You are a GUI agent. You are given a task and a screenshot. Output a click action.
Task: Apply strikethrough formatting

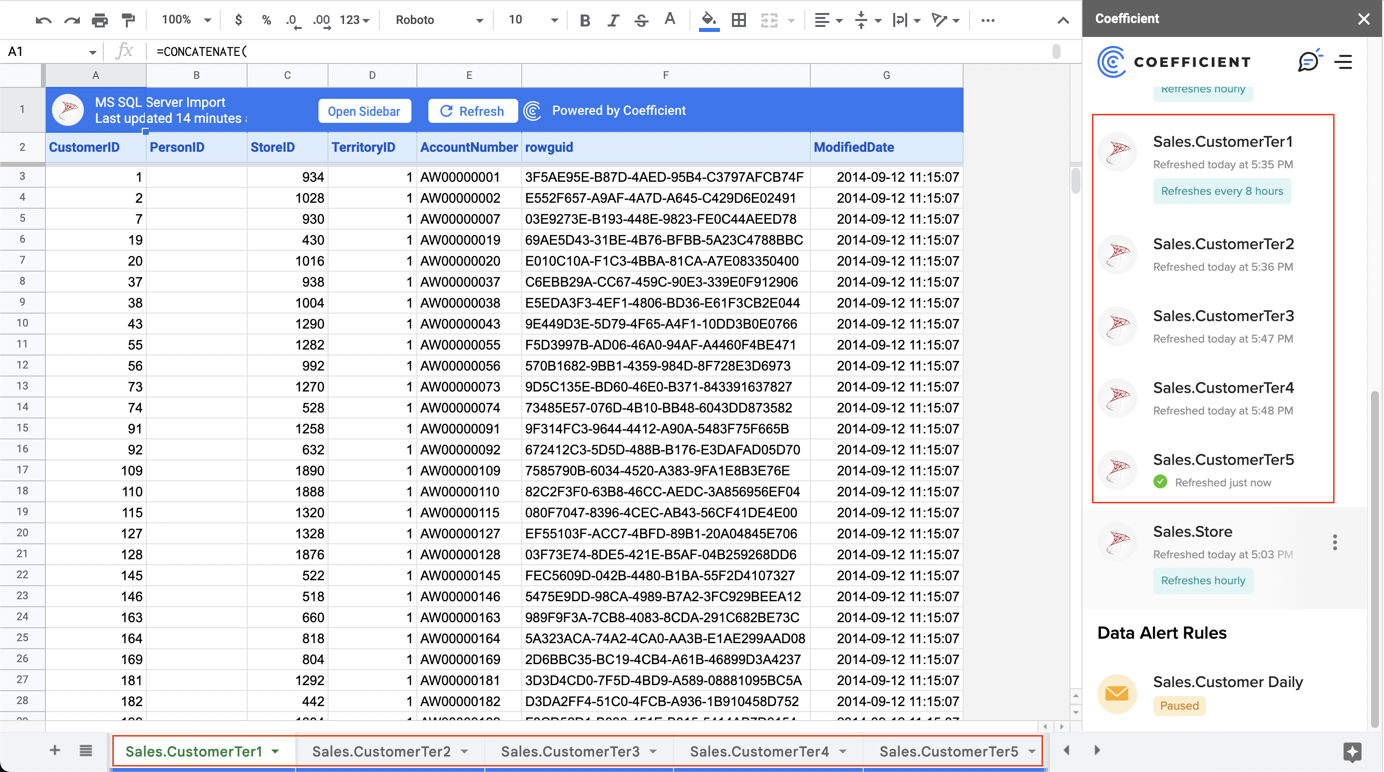pyautogui.click(x=641, y=20)
